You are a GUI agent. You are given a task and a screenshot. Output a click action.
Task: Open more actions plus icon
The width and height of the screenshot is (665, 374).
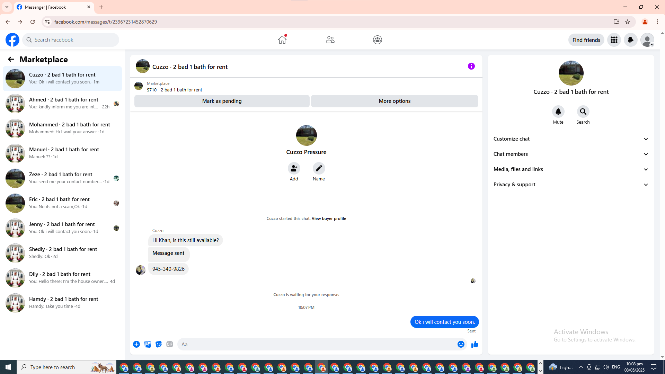pos(136,344)
